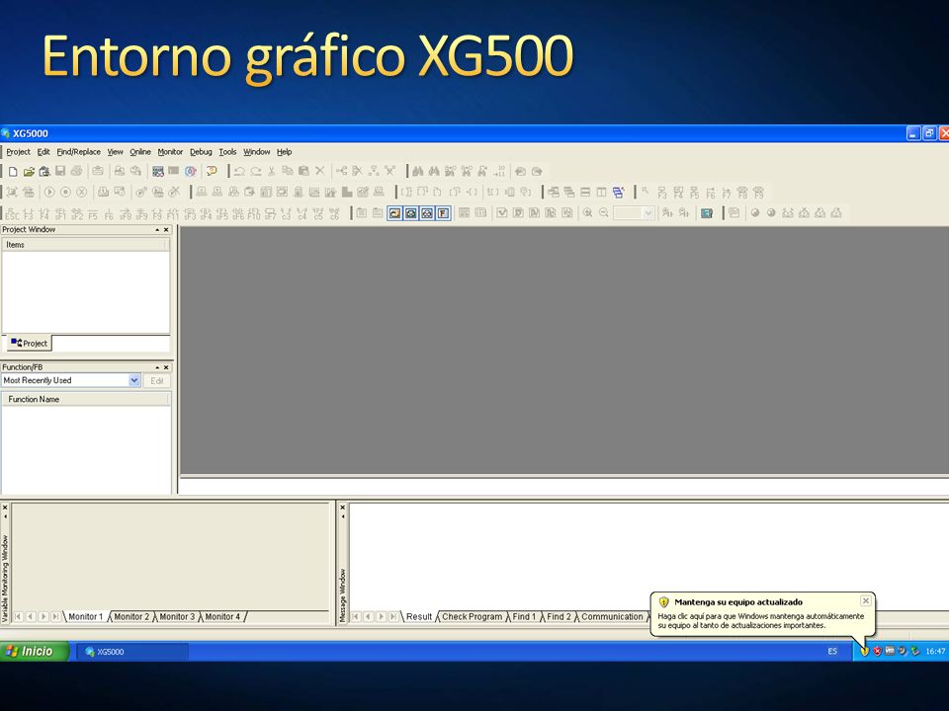
Task: Open the Edit menu
Action: point(43,152)
